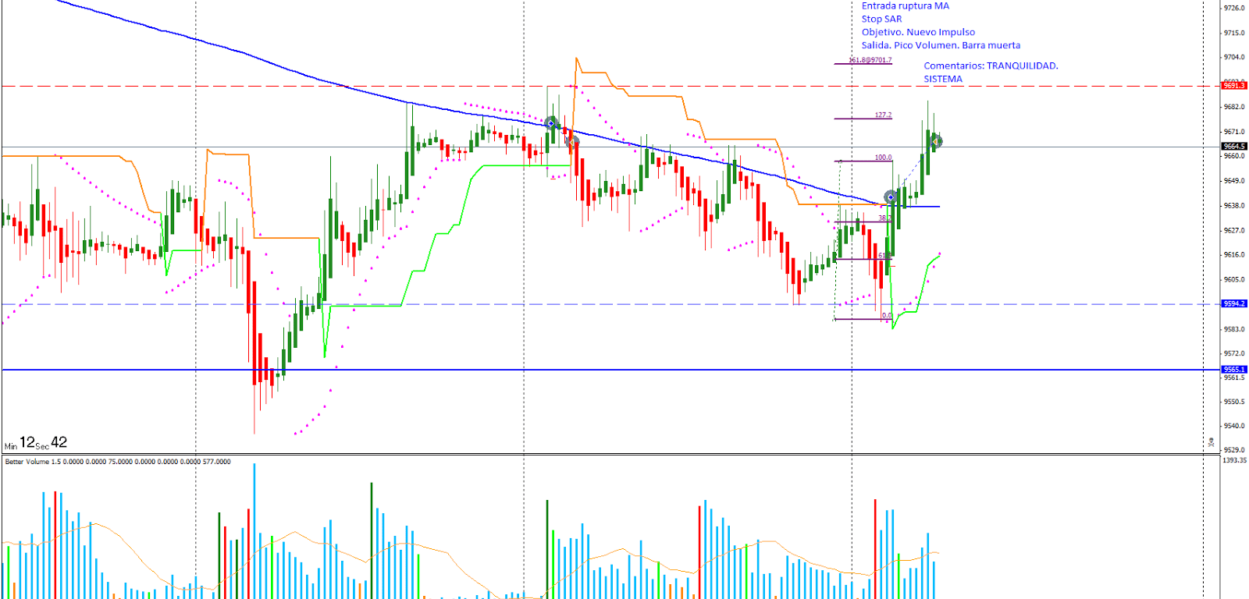
Task: Select the 'Objetivo. Nuevo Impulso' annotation
Action: click(918, 33)
